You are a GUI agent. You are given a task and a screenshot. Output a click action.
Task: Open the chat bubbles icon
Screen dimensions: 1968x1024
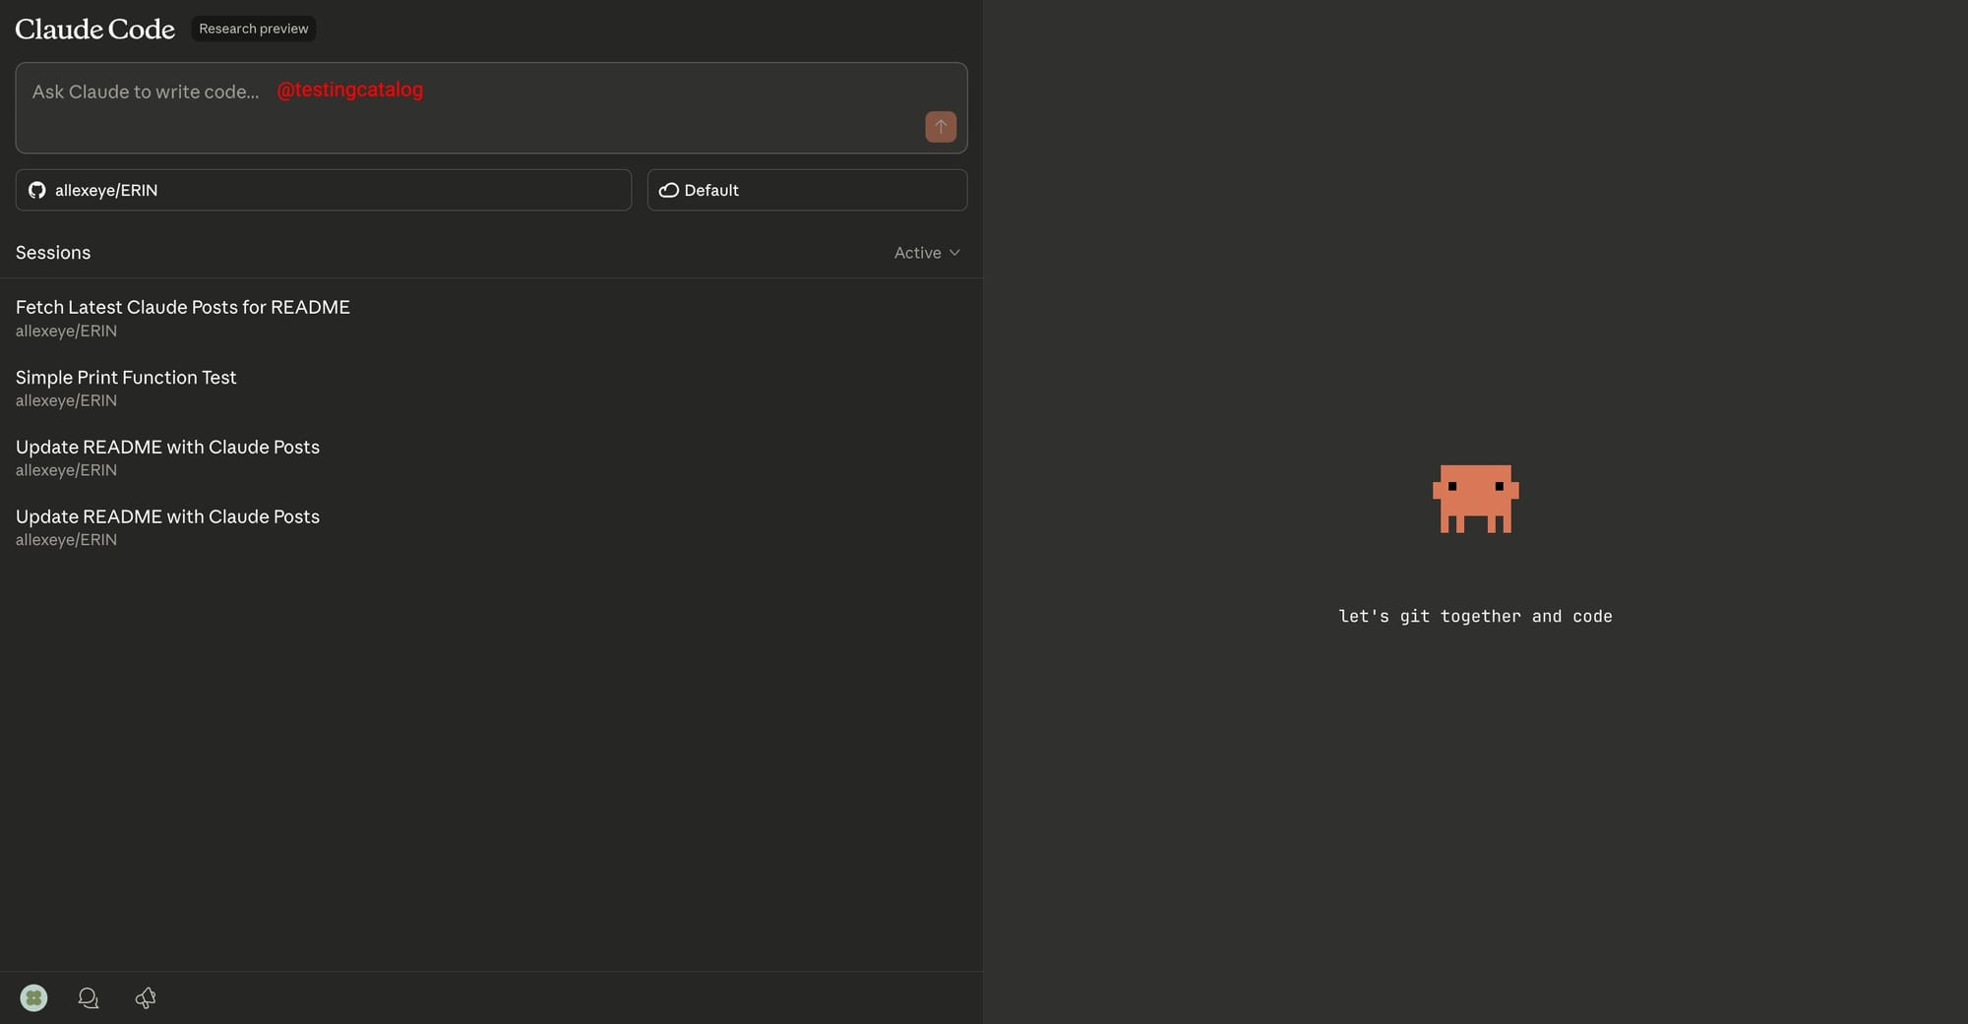click(x=89, y=998)
